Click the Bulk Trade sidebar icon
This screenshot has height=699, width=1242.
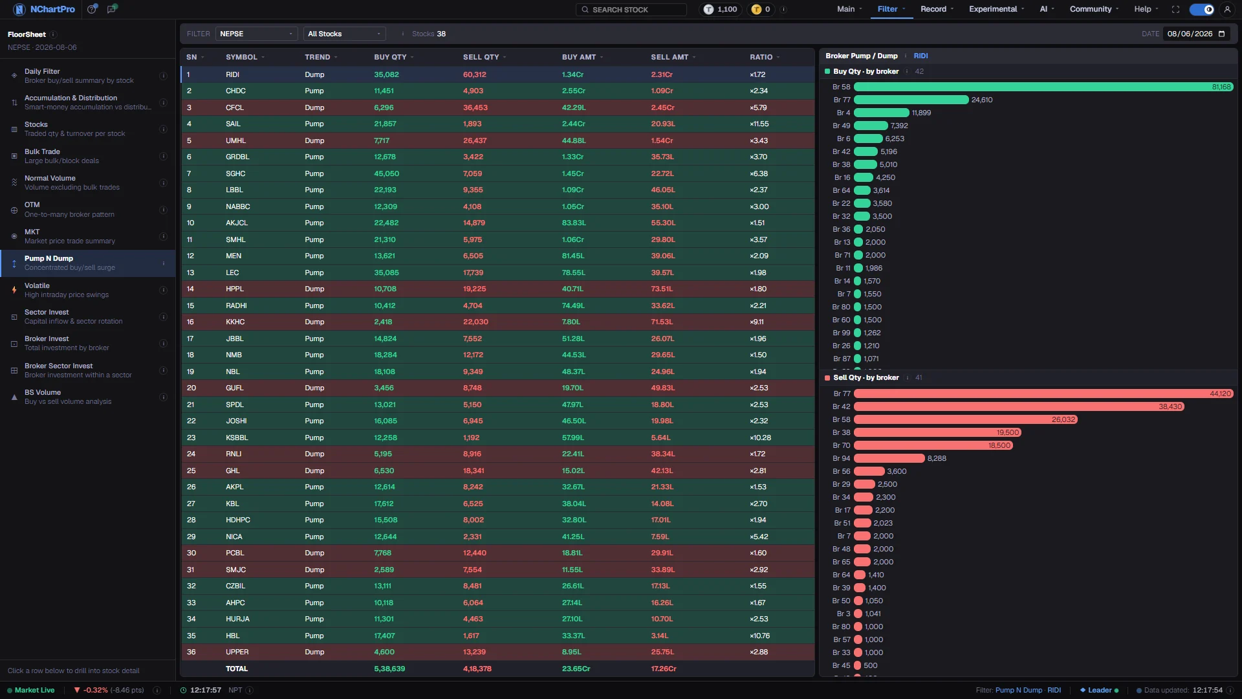(14, 156)
